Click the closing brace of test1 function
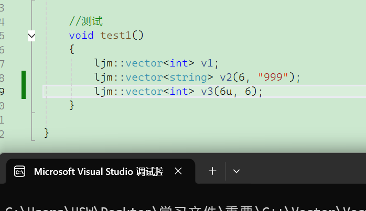366x211 pixels. (72, 105)
